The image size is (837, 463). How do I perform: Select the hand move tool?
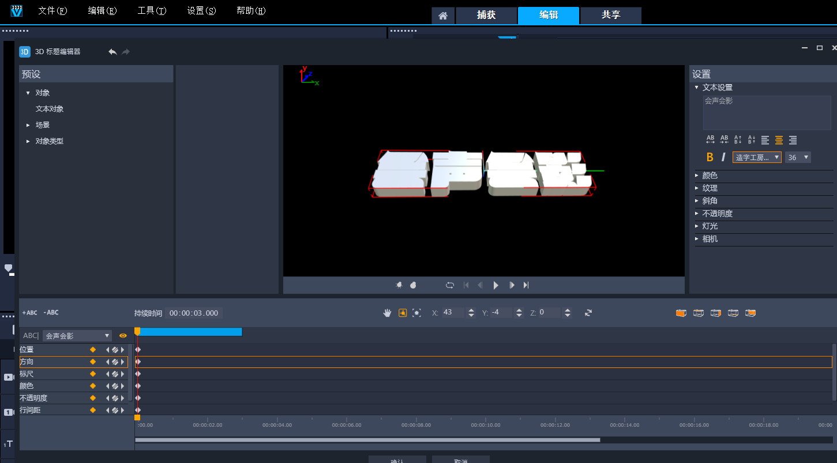(x=388, y=313)
